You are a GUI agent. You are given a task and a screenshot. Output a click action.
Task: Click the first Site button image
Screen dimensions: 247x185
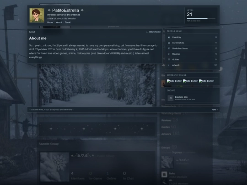click(174, 81)
